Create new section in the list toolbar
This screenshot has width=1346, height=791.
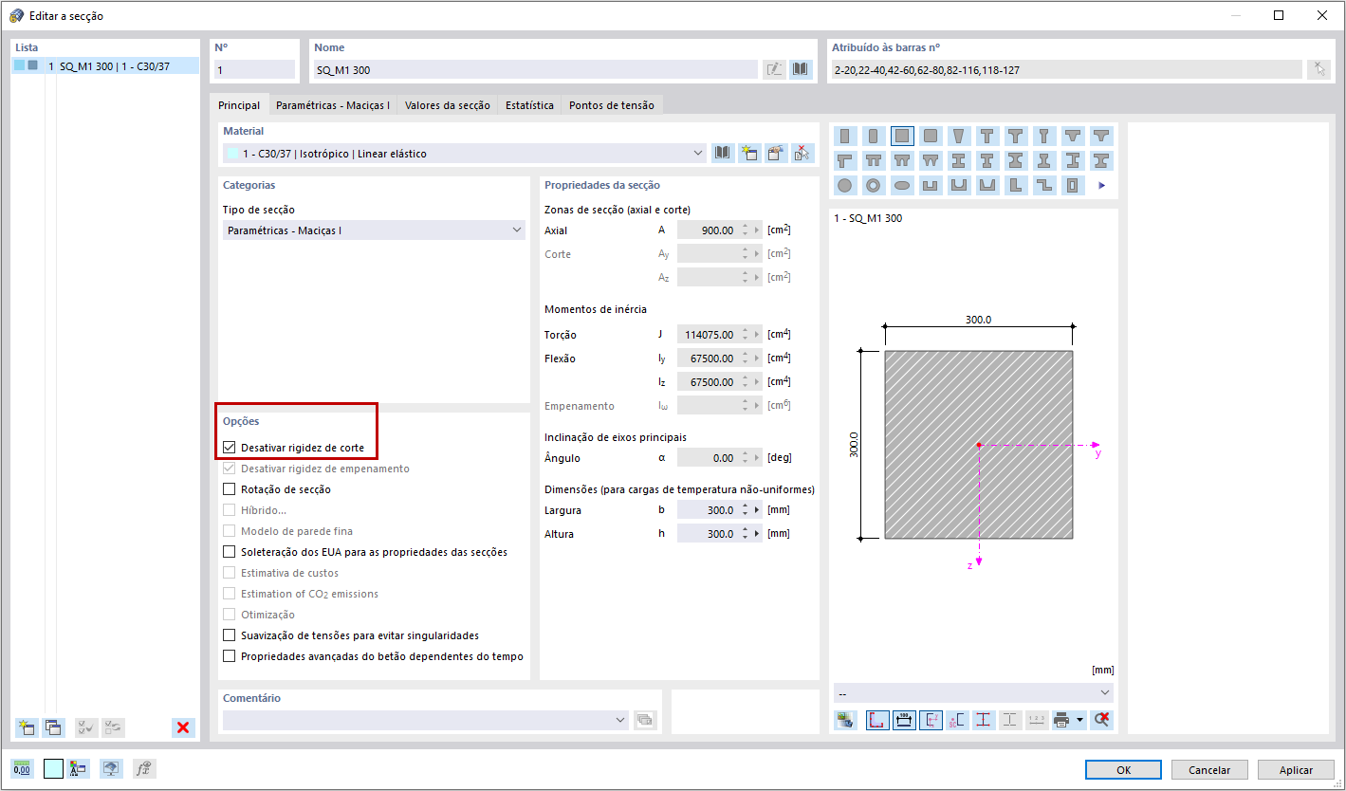(26, 727)
